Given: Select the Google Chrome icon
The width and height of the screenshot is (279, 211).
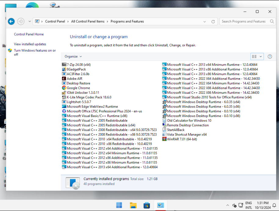Looking at the screenshot, I should [x=64, y=88].
